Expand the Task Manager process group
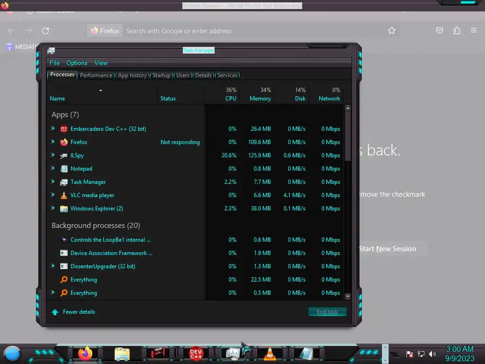 pyautogui.click(x=53, y=182)
